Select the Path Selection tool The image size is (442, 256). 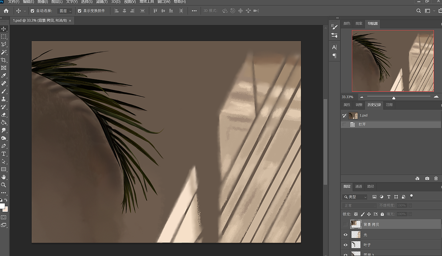click(x=4, y=161)
